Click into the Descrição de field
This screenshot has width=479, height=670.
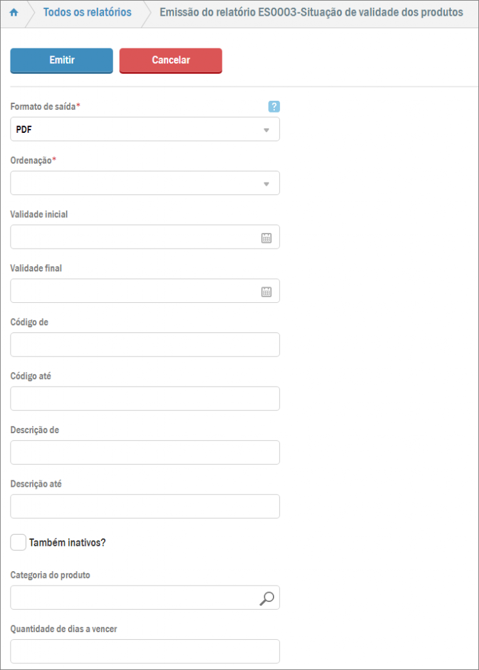[x=145, y=453]
